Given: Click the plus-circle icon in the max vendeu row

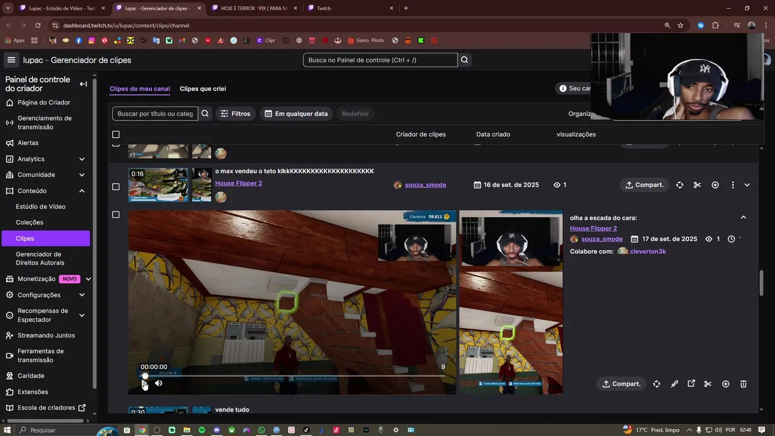Looking at the screenshot, I should [x=715, y=185].
